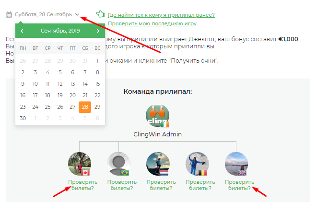Open link Проверить мою последнюю игру
This screenshot has width=328, height=223.
click(152, 23)
